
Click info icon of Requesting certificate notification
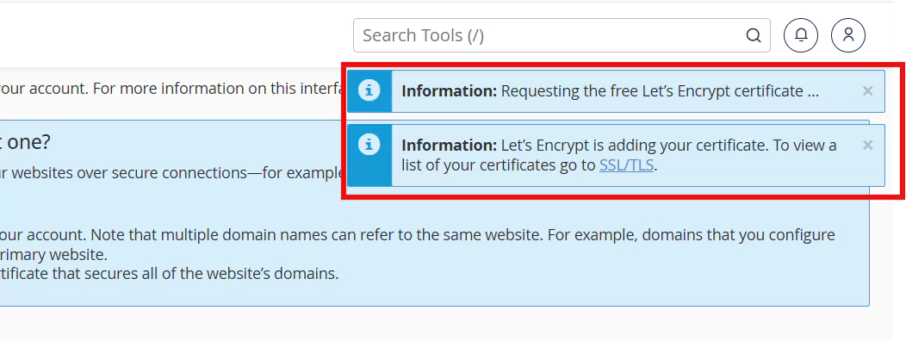click(369, 90)
